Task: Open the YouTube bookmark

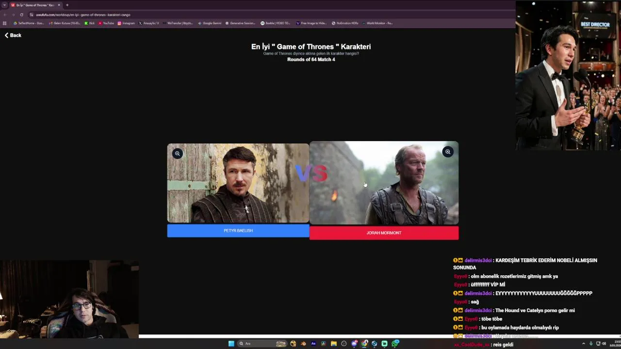Action: [x=106, y=23]
